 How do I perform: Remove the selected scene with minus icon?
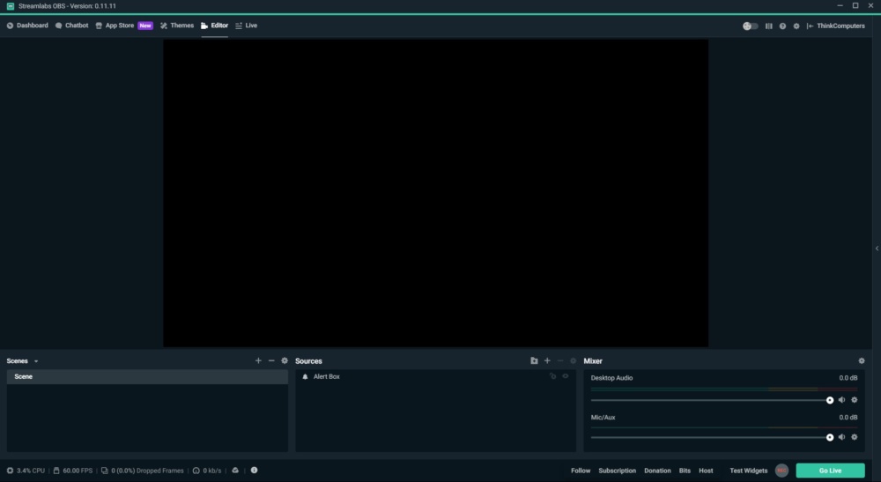(x=271, y=360)
